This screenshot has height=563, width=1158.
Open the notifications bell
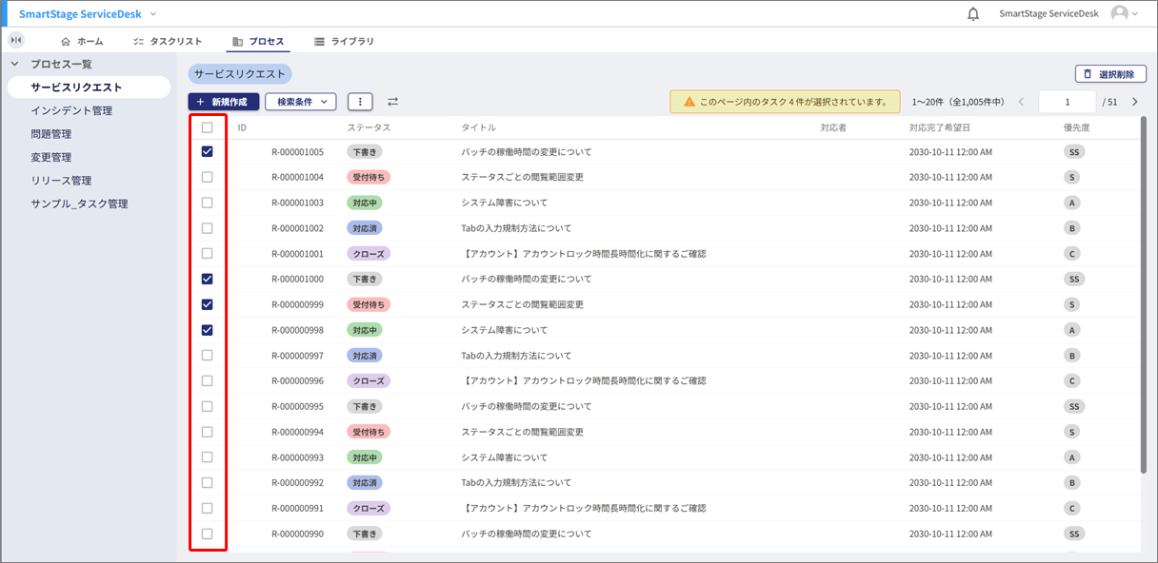[973, 14]
